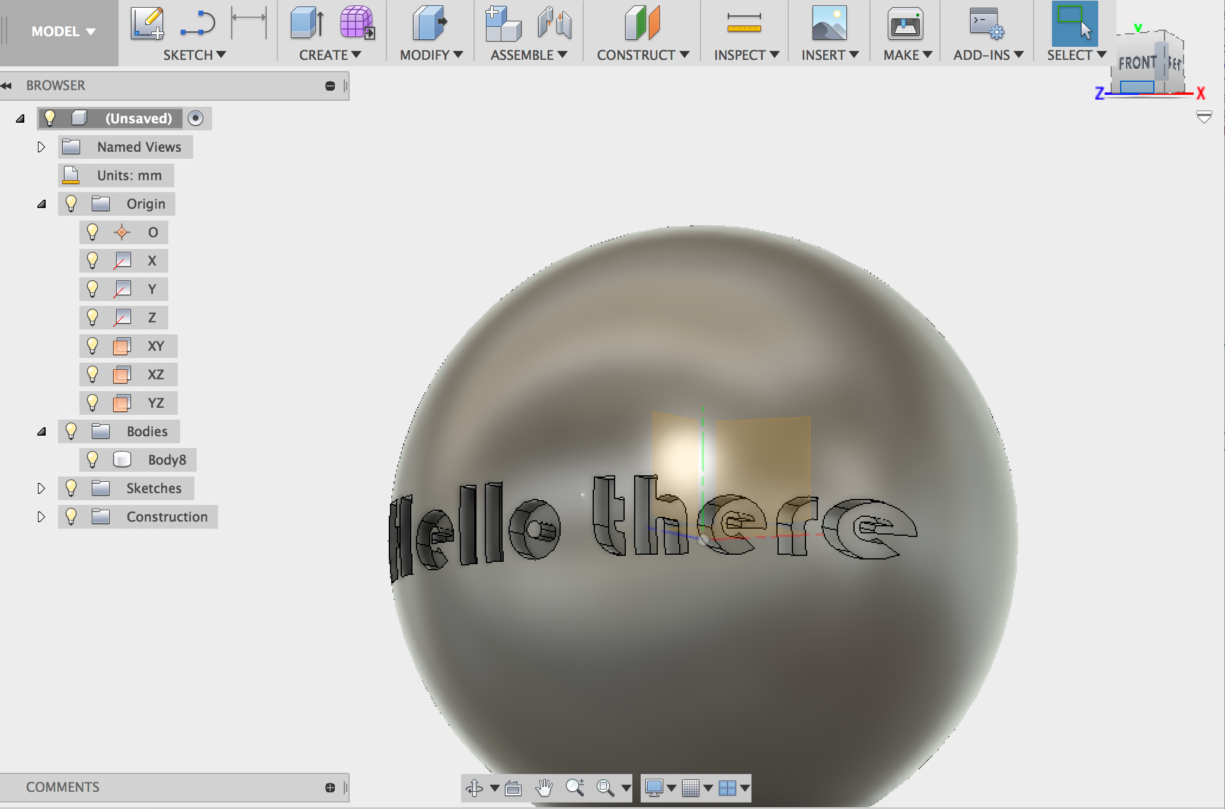1225x809 pixels.
Task: Open the MODEL workspace dropdown
Action: [x=63, y=31]
